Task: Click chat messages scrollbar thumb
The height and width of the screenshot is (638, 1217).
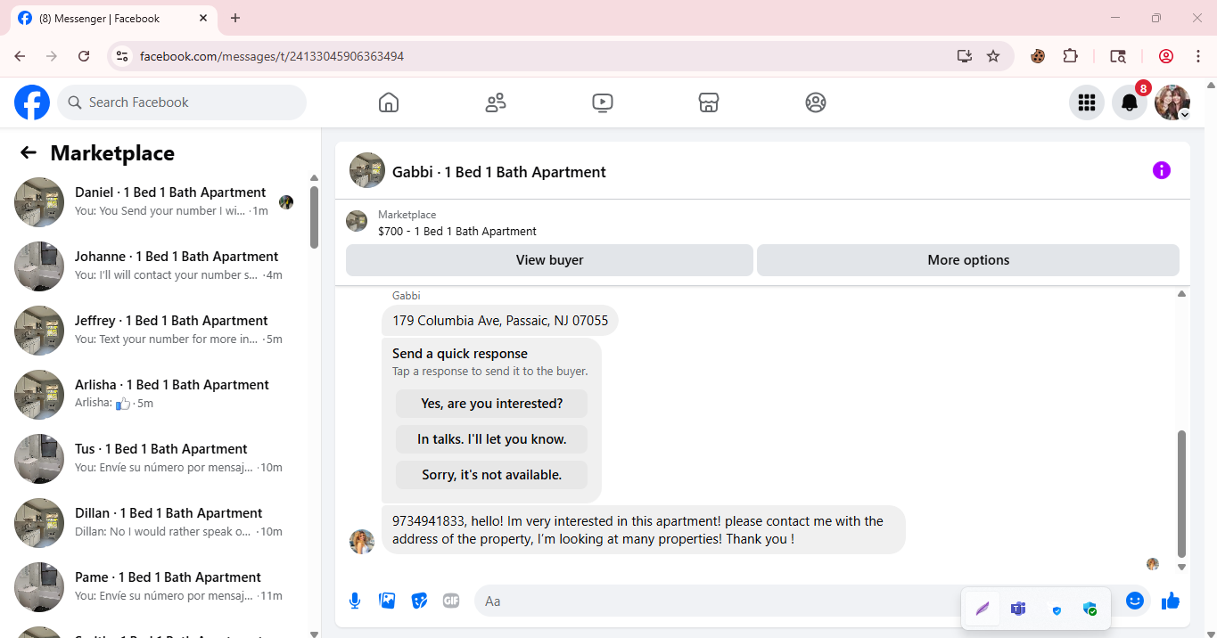Action: point(1182,494)
